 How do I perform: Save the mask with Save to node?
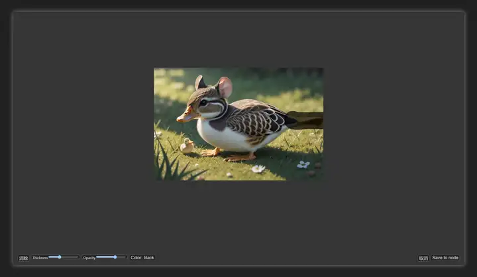[x=445, y=258]
